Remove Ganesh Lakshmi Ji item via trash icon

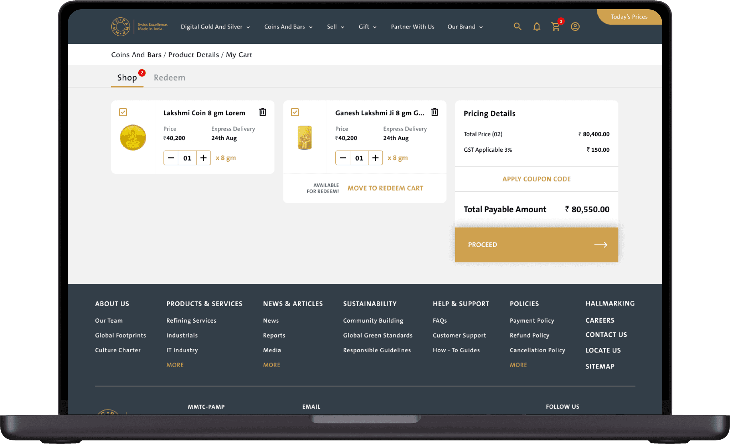click(x=435, y=113)
